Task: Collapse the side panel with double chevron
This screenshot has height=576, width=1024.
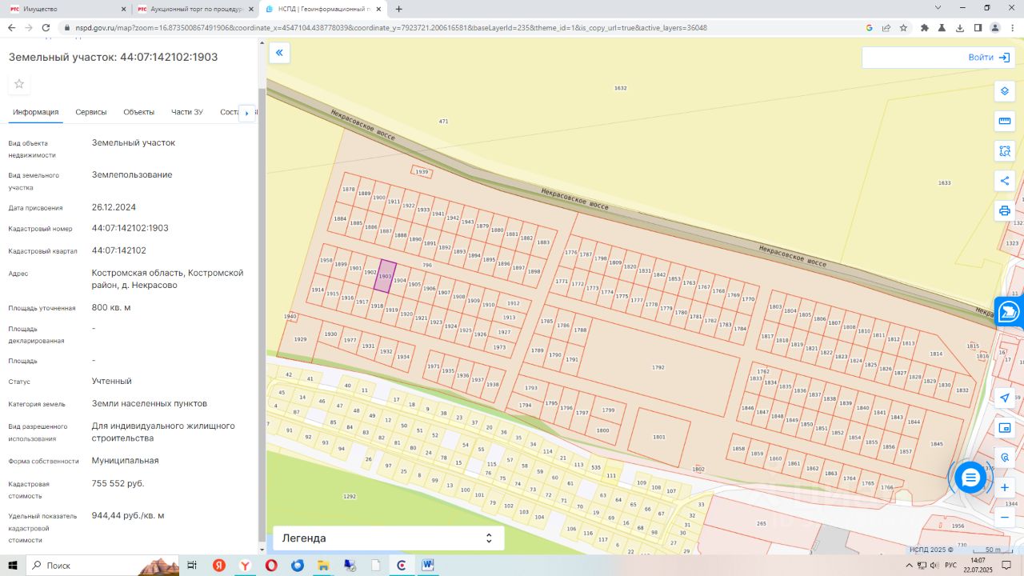Action: (279, 53)
